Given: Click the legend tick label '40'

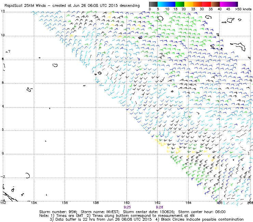Looking at the screenshot, I should click(219, 9).
